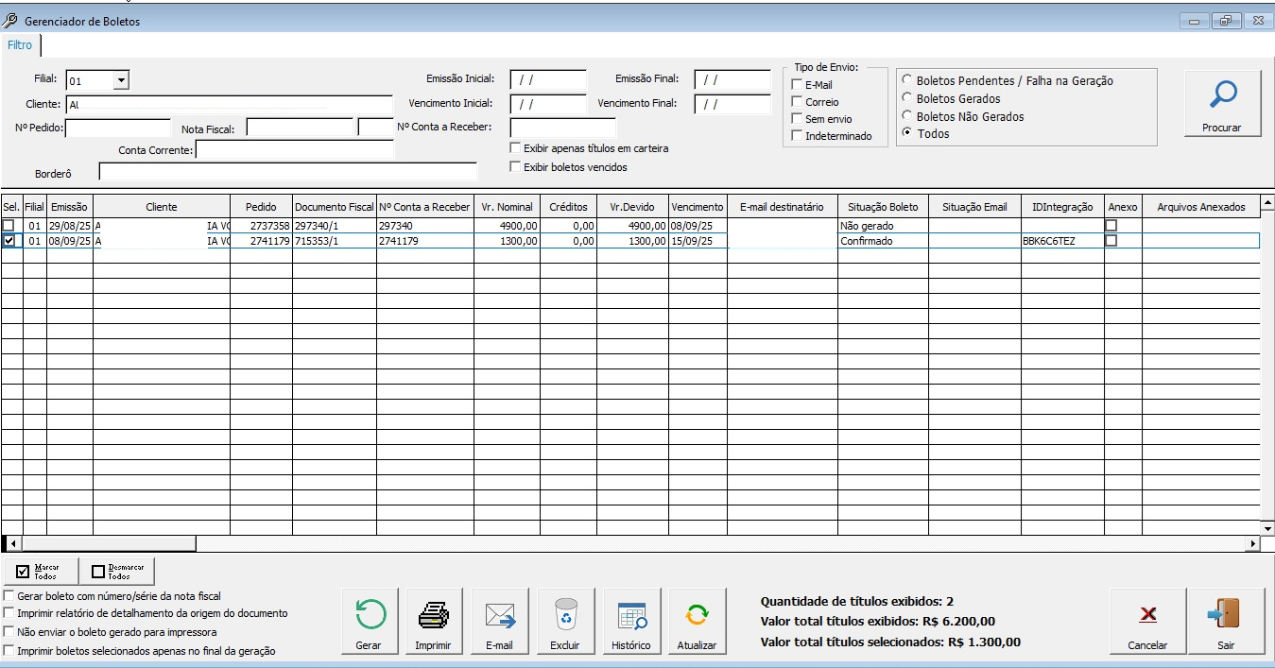Click the Excluir recycle bin icon
The image size is (1275, 668).
pos(565,615)
